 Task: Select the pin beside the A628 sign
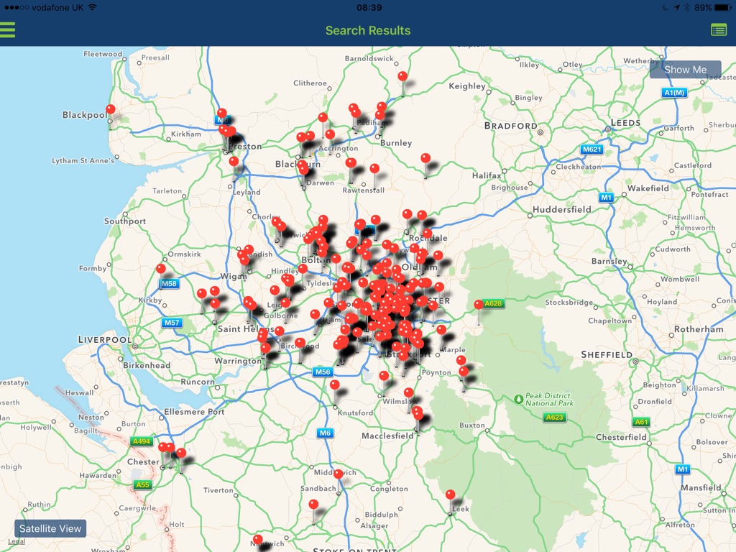tap(479, 305)
